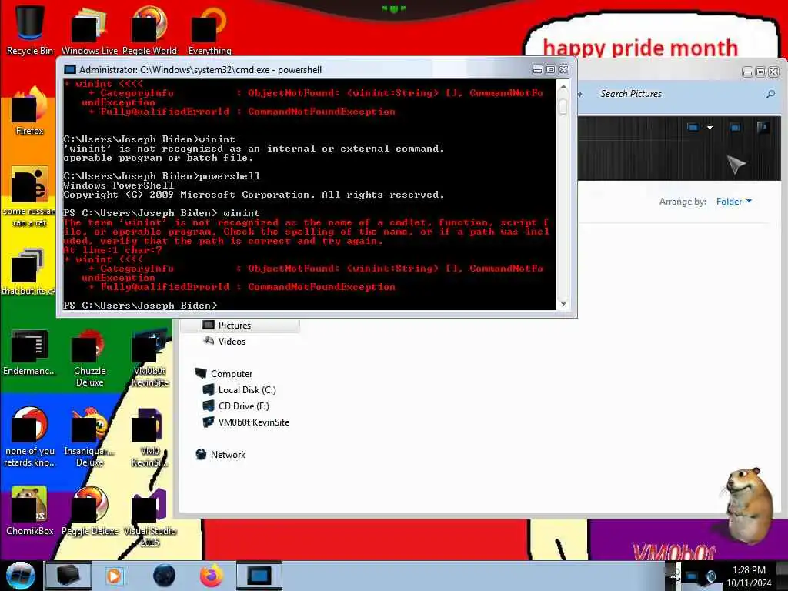788x591 pixels.
Task: Open the ChomikBox desktop icon
Action: point(30,511)
